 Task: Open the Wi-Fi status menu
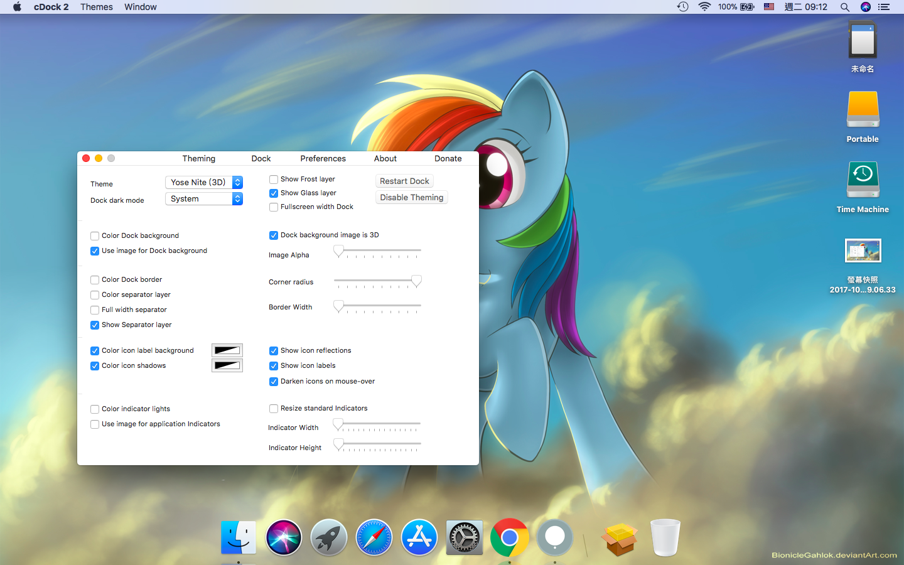(704, 7)
